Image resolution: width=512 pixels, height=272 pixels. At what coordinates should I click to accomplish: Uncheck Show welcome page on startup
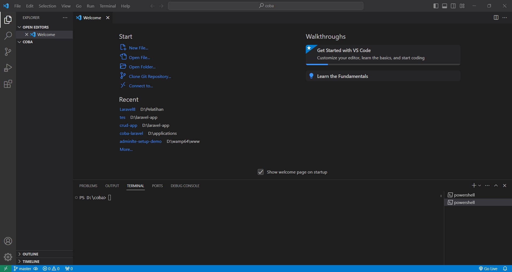pyautogui.click(x=260, y=172)
